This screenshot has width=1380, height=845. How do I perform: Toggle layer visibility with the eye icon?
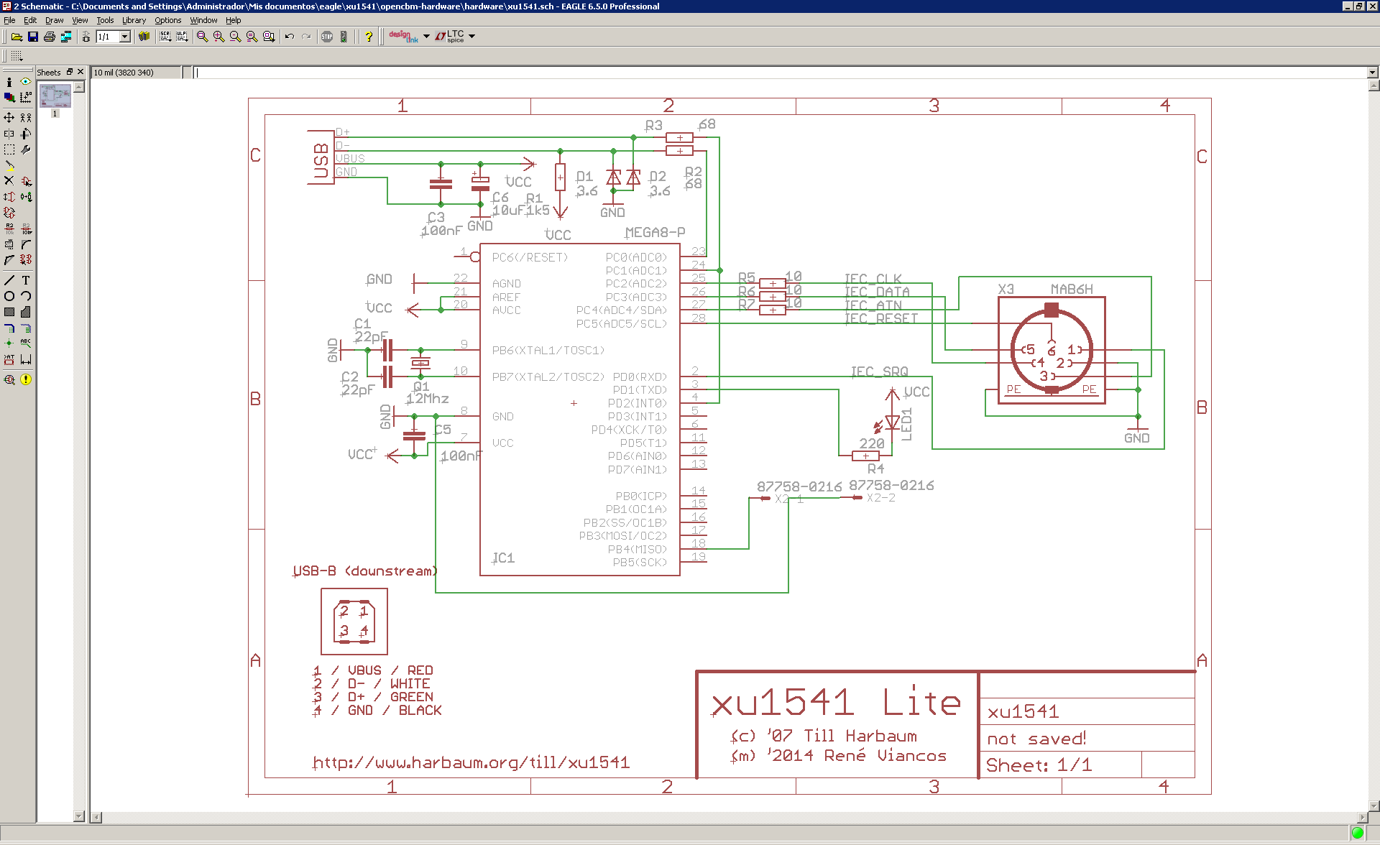pos(26,82)
